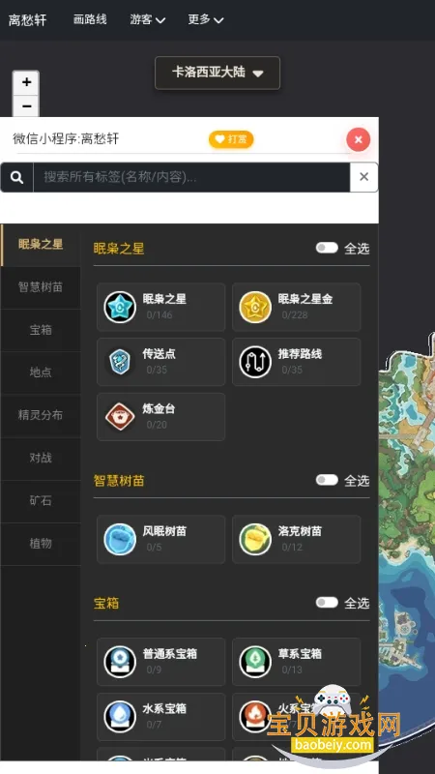This screenshot has width=435, height=774.
Task: Switch to the 地点 sidebar tab
Action: pyautogui.click(x=41, y=372)
